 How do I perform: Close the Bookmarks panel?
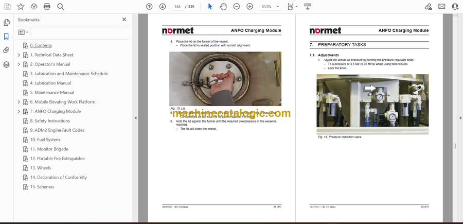point(124,19)
